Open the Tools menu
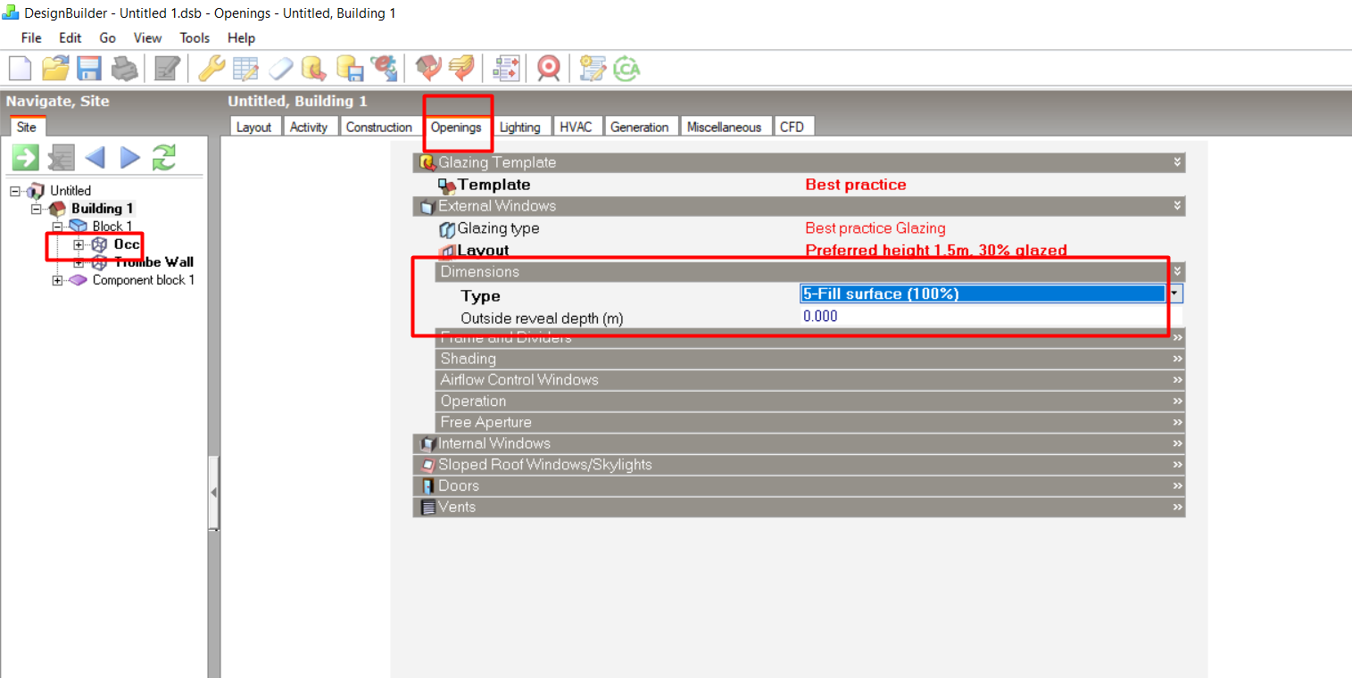The width and height of the screenshot is (1352, 678). click(x=195, y=37)
